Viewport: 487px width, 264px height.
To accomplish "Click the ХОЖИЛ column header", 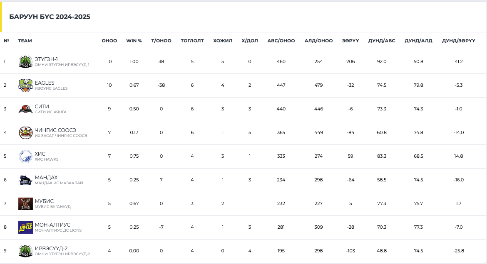I will point(223,41).
